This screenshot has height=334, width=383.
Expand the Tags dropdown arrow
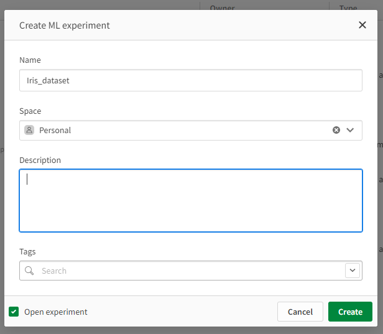[x=353, y=271]
